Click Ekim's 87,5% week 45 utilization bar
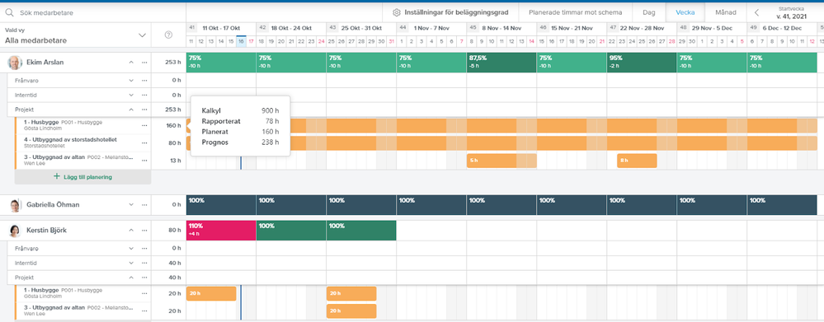This screenshot has height=322, width=824. pos(501,63)
